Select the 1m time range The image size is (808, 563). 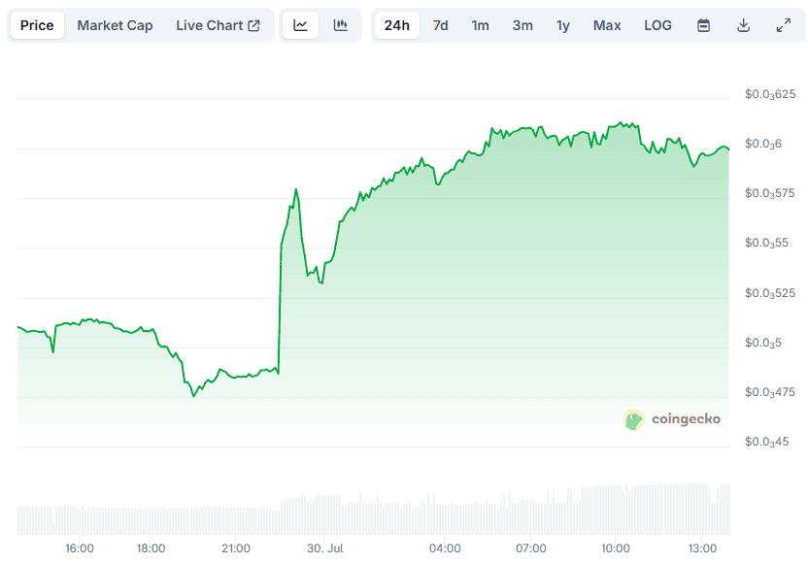[x=480, y=25]
